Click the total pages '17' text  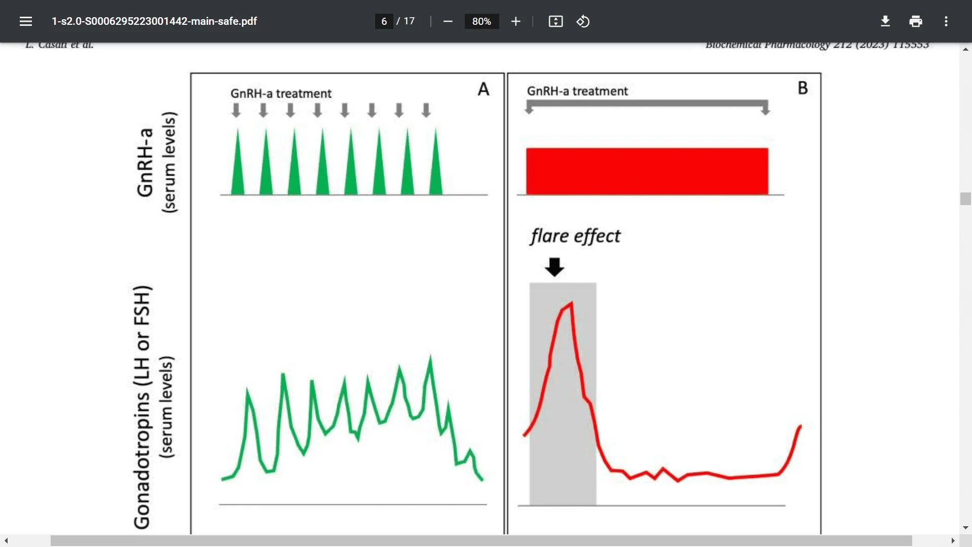pos(409,21)
